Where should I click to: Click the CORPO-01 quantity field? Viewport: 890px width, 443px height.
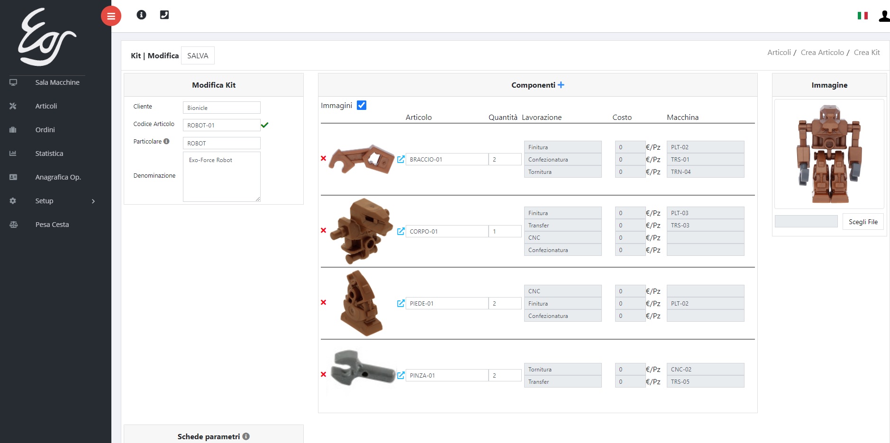(505, 231)
